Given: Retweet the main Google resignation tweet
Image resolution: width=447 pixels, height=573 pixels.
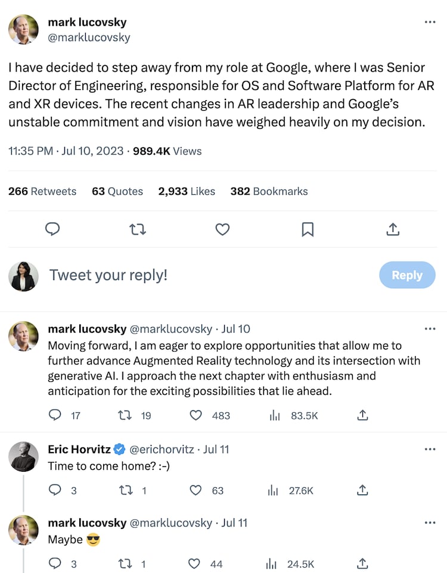Looking at the screenshot, I should 138,229.
